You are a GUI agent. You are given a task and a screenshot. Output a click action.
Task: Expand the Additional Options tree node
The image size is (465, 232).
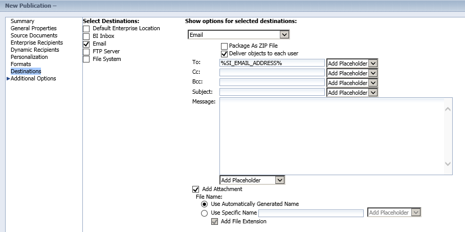point(8,78)
